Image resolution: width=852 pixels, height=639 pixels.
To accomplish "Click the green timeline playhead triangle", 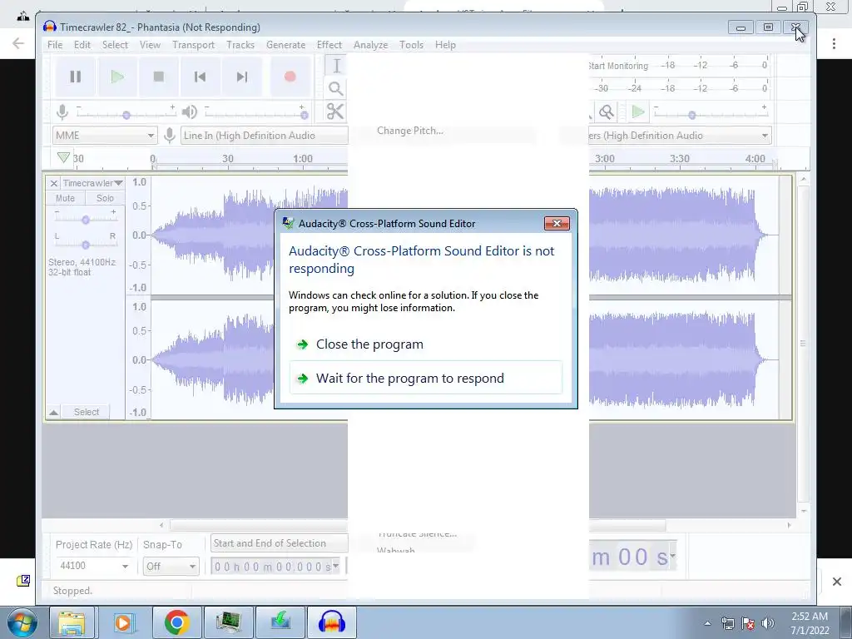I will [x=63, y=157].
